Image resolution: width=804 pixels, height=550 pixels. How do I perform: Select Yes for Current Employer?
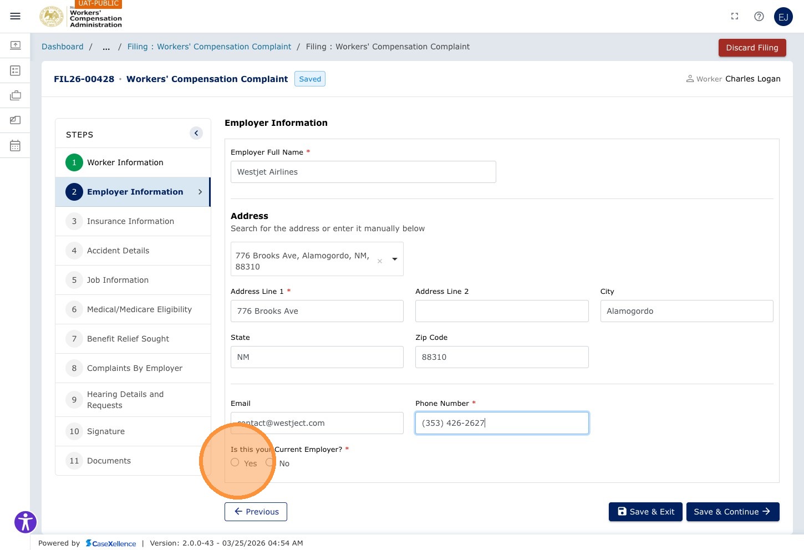(x=235, y=462)
